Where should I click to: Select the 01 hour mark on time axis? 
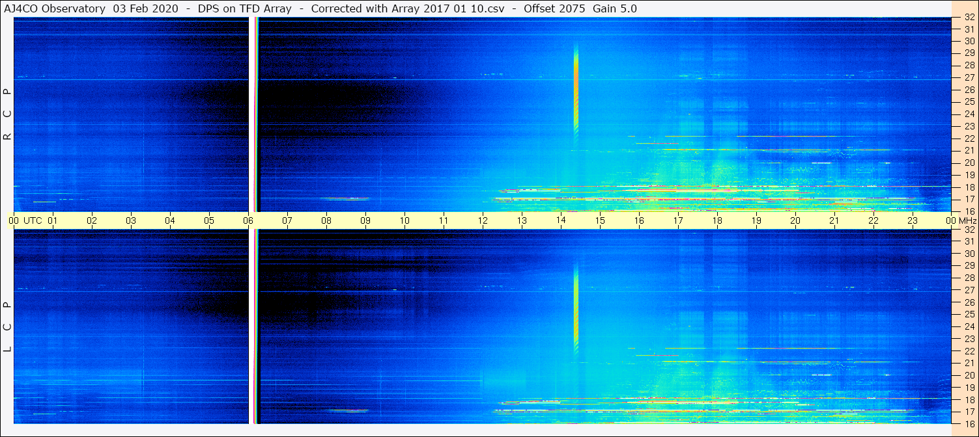(53, 220)
